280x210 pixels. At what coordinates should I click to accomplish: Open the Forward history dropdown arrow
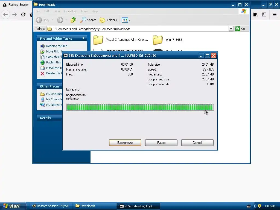(x=66, y=20)
